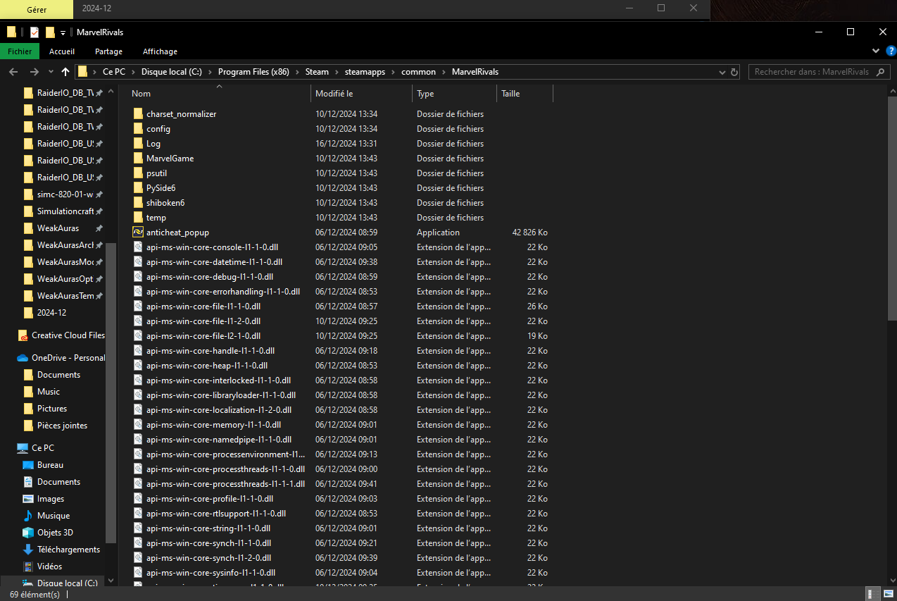Click the Téléchargements download arrow icon
The width and height of the screenshot is (897, 601).
point(28,550)
